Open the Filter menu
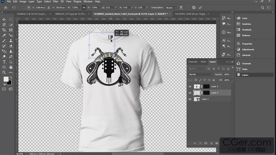This screenshot has width=276, height=155. [56, 2]
